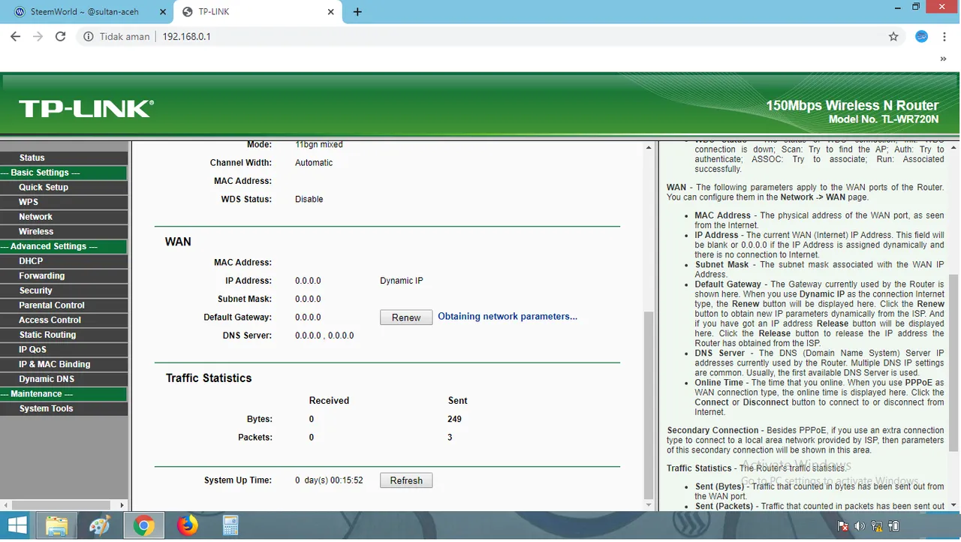The image size is (961, 542).
Task: Go back to the previous page
Action: [x=15, y=36]
